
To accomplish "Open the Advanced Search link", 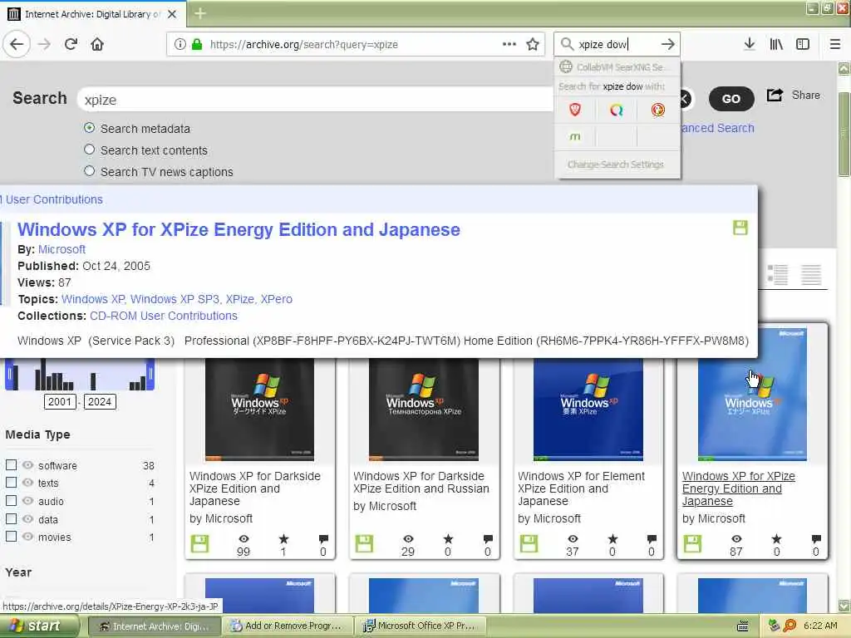I will pyautogui.click(x=717, y=128).
